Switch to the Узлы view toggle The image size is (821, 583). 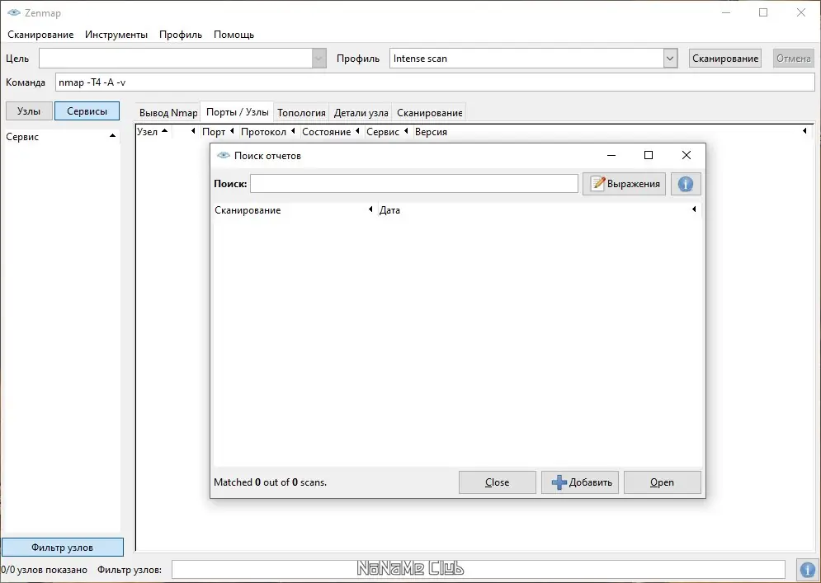[29, 111]
